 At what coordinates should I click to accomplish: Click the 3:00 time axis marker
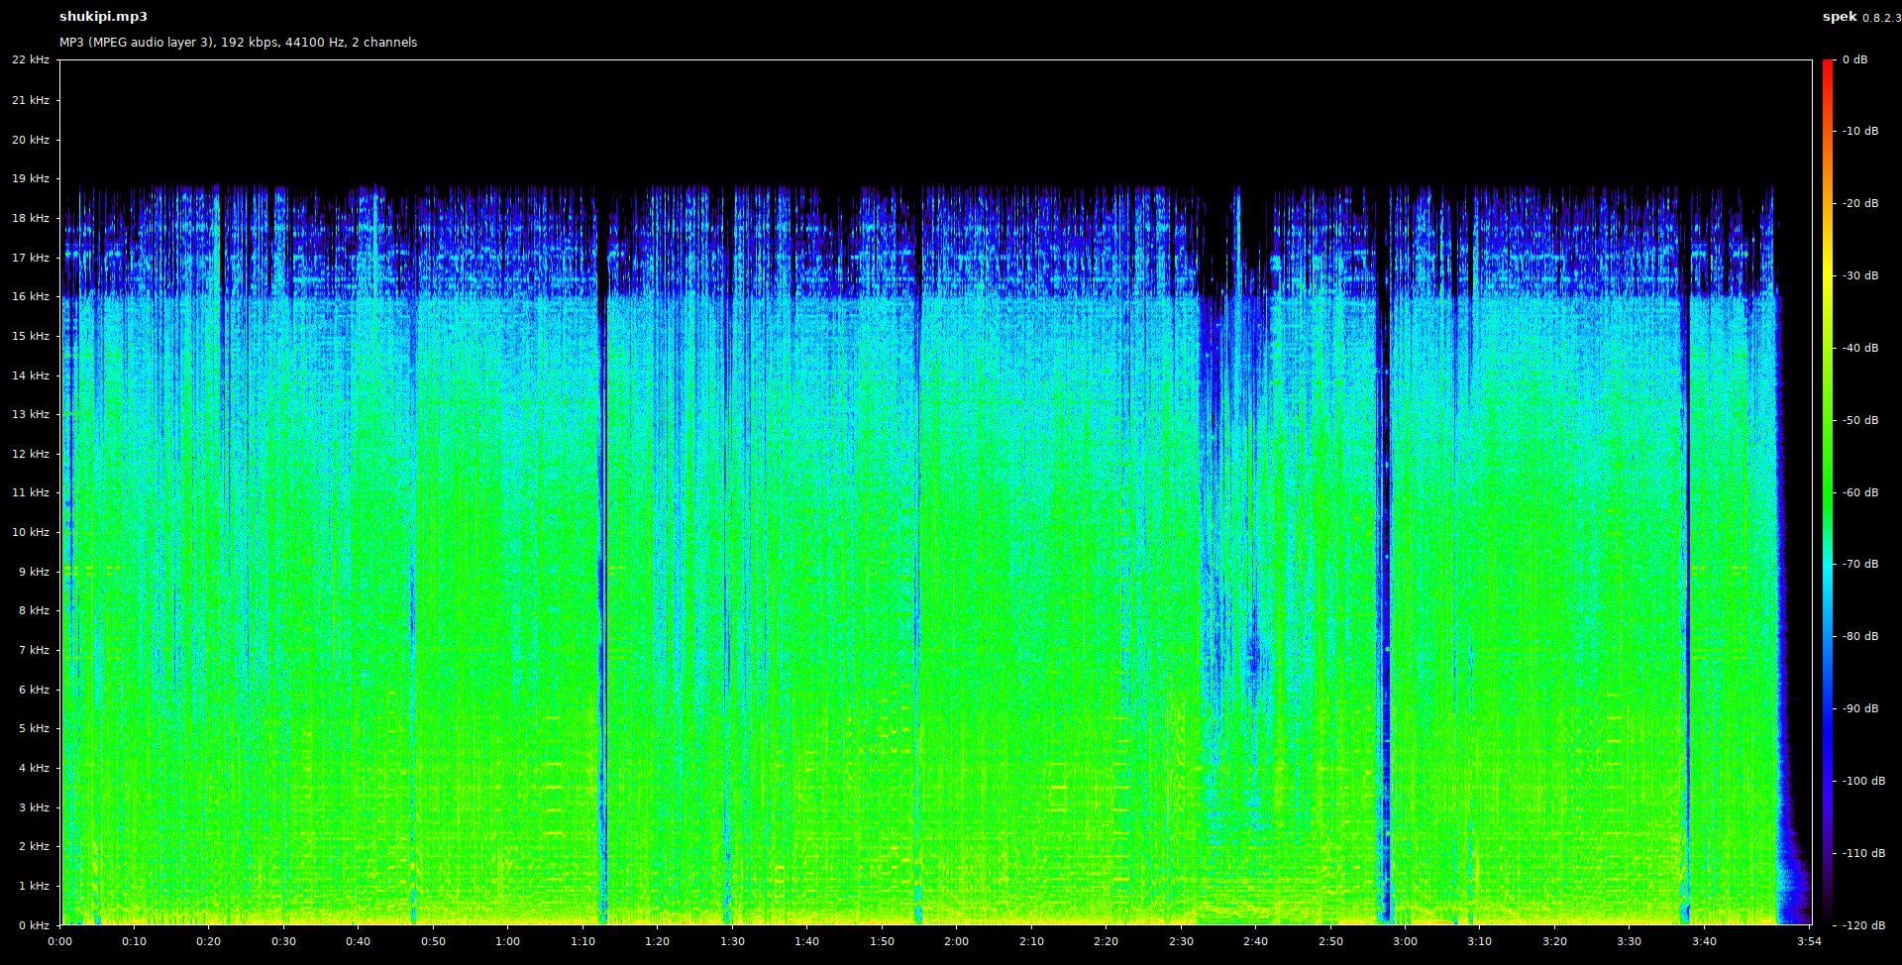click(x=1405, y=941)
